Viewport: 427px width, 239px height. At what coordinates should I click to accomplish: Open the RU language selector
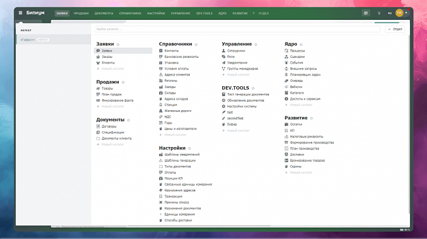[x=389, y=13]
